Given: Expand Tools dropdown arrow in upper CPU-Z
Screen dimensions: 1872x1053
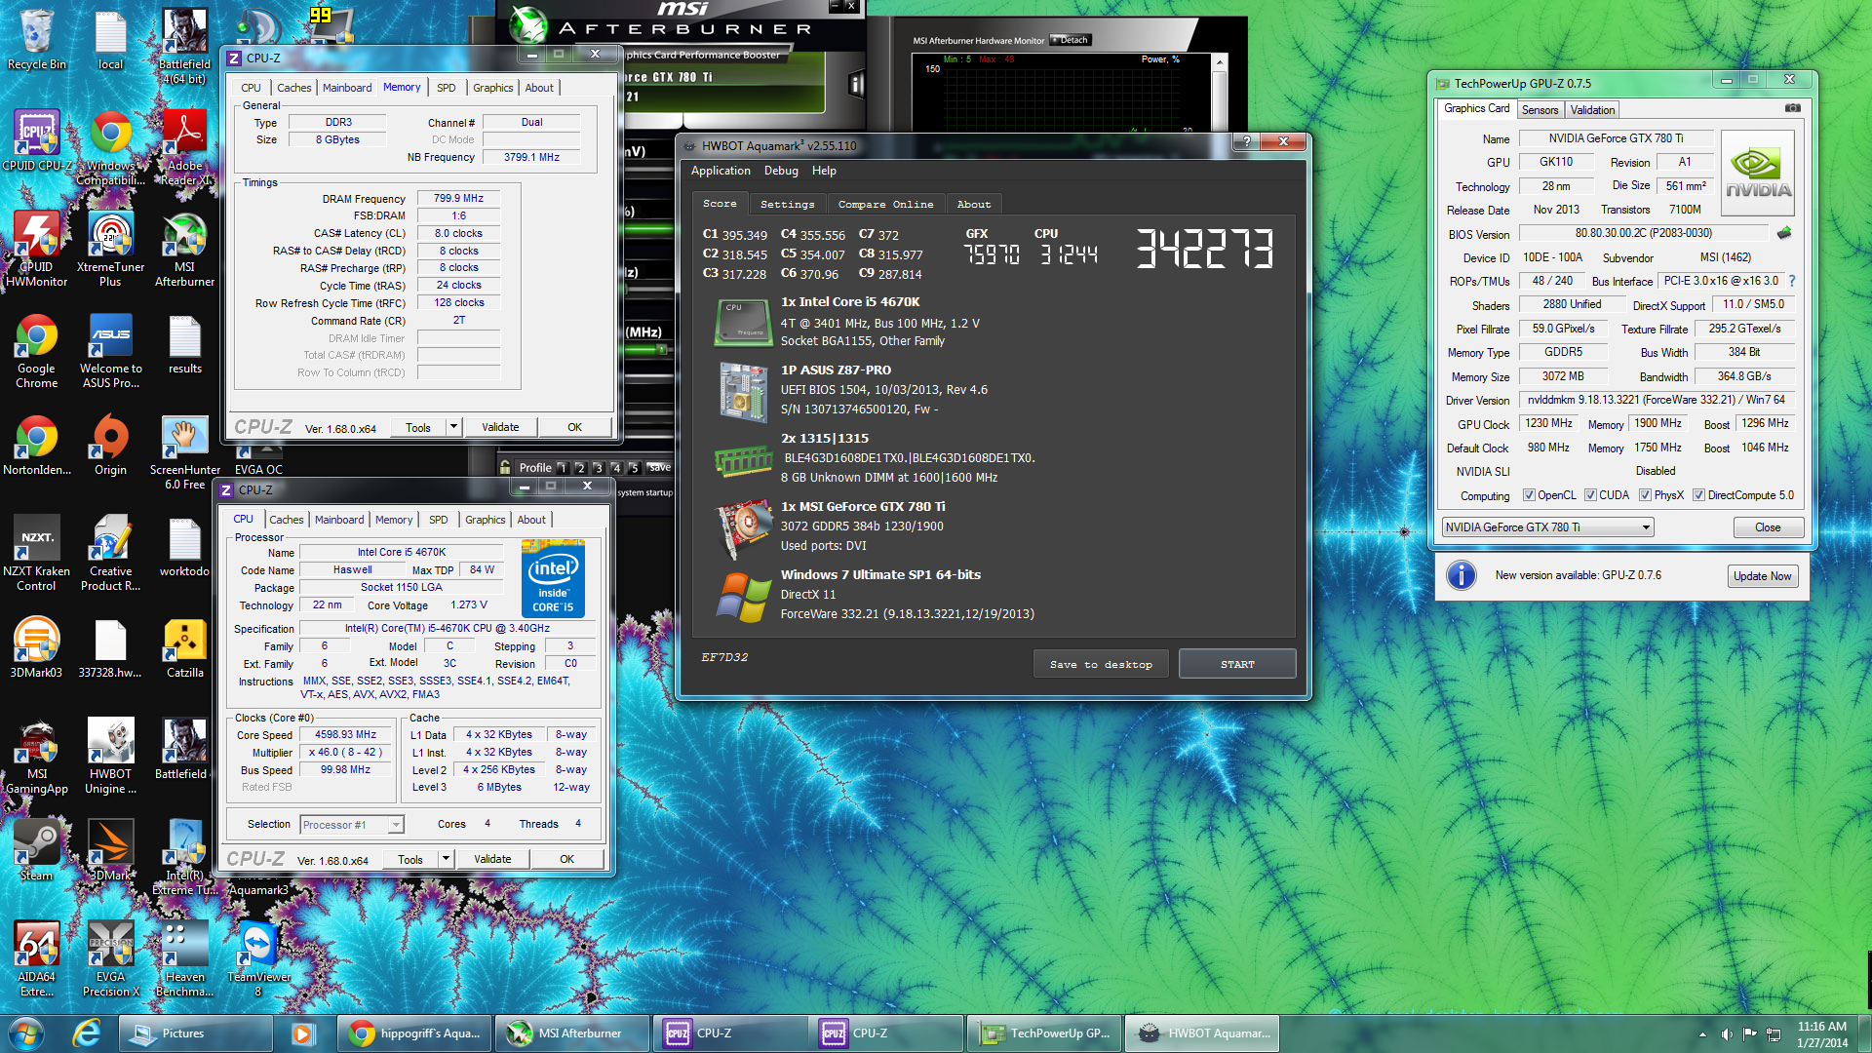Looking at the screenshot, I should 453,427.
